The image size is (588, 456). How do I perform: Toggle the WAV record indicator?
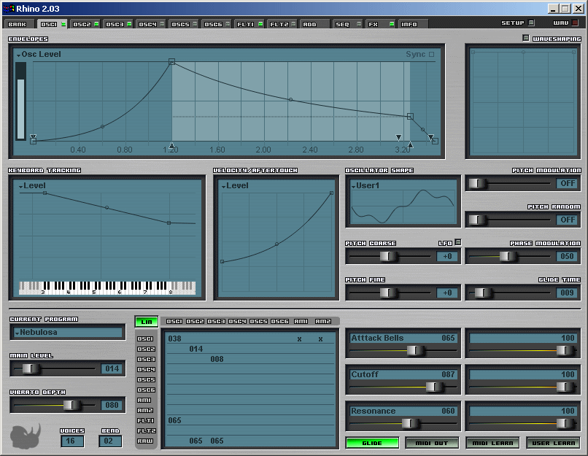tap(575, 23)
